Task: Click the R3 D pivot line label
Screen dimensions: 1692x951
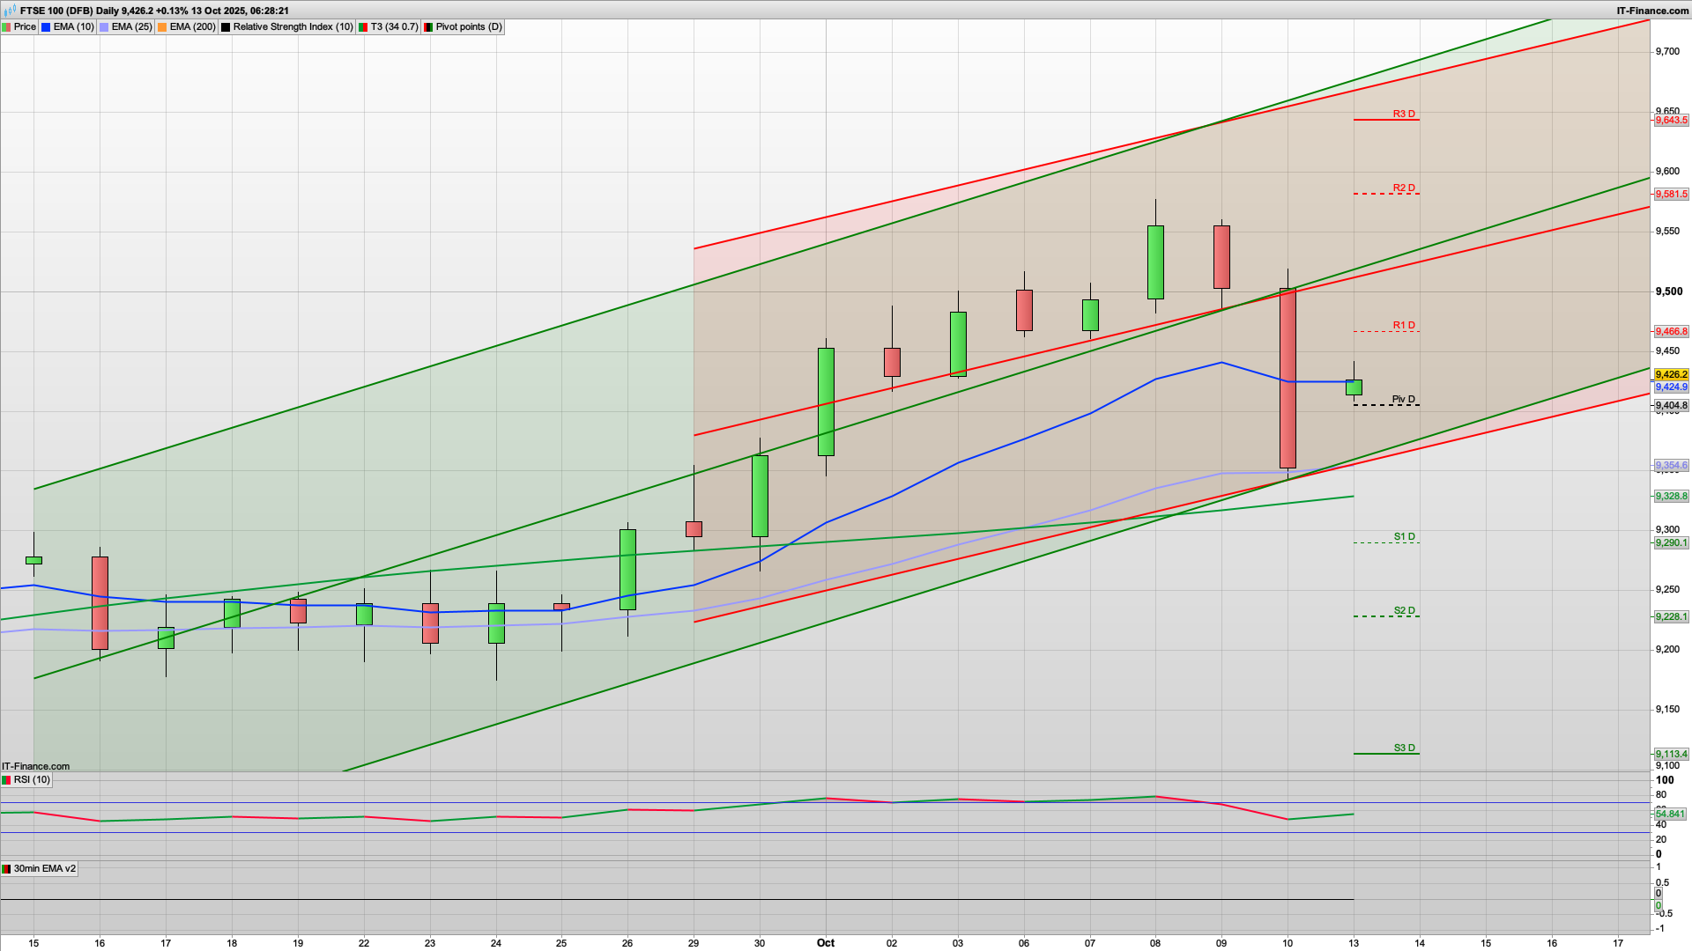Action: (x=1404, y=114)
